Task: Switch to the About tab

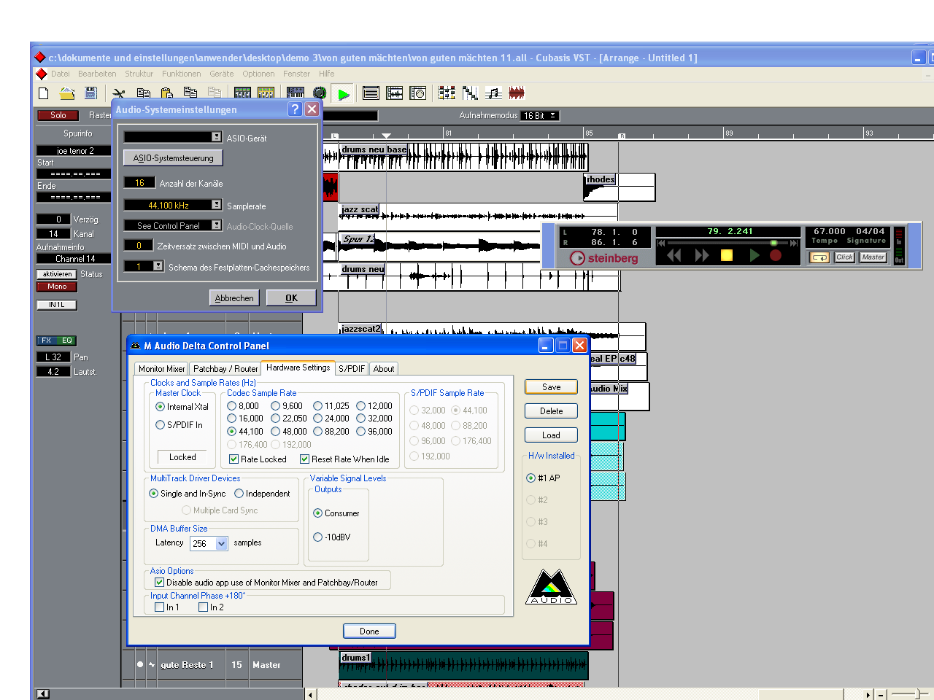Action: coord(384,369)
